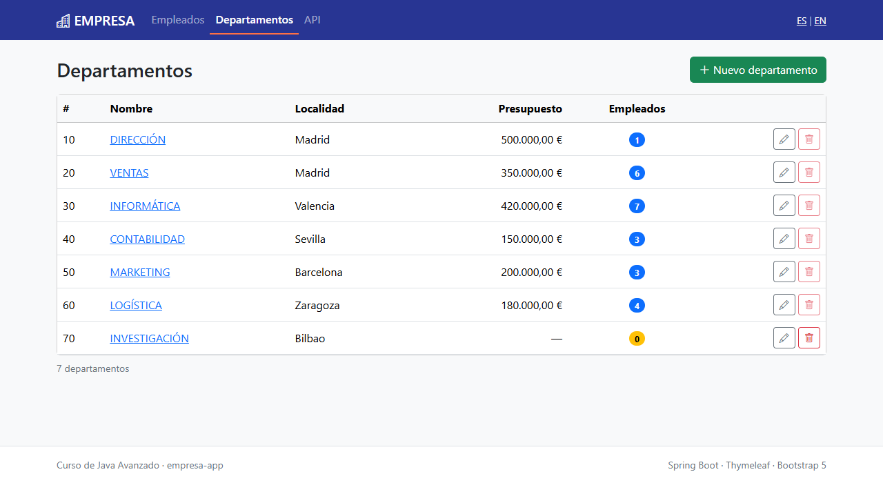Click the Zaragoza locality cell
883x483 pixels.
click(x=317, y=305)
